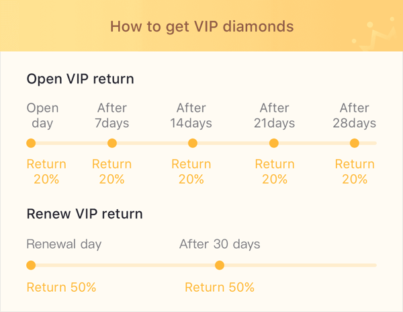Select the 'Open VIP return' heading
Image resolution: width=403 pixels, height=312 pixels.
point(80,79)
